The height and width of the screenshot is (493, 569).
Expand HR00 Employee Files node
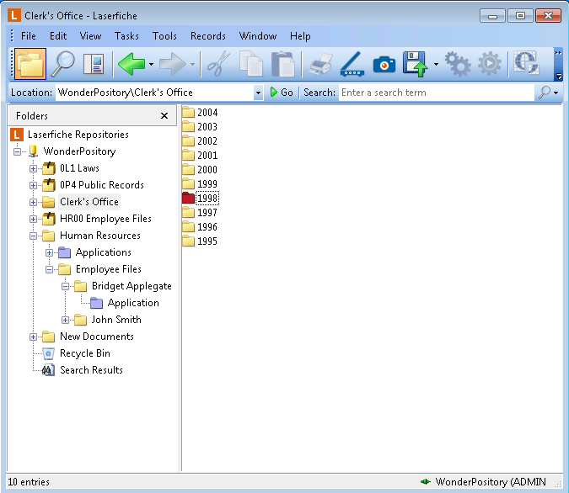[x=33, y=219]
